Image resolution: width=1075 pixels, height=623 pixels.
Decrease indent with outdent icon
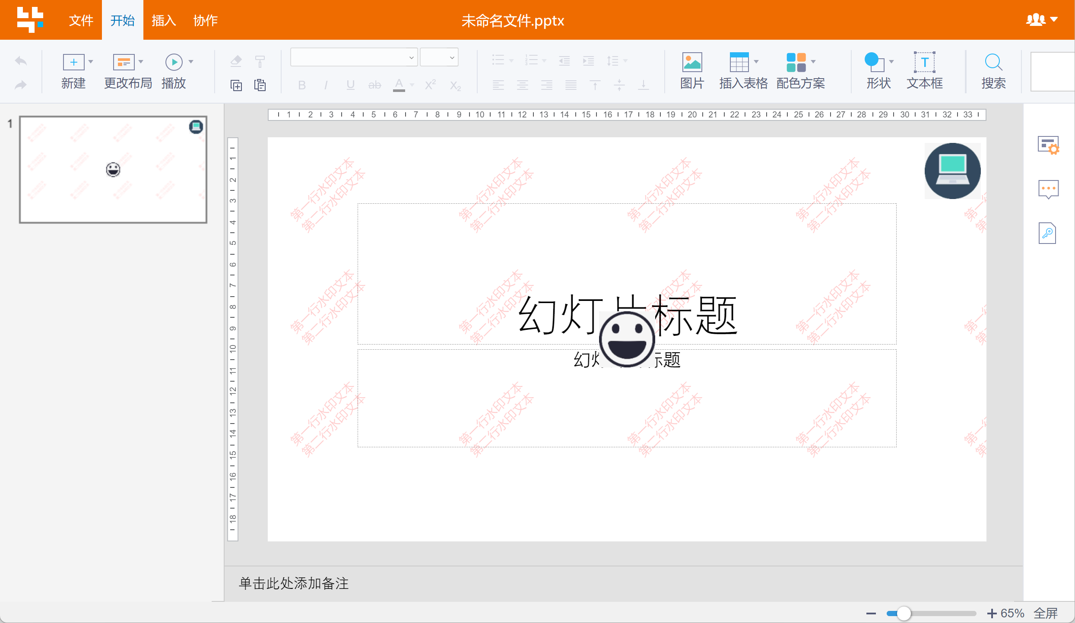pos(564,61)
